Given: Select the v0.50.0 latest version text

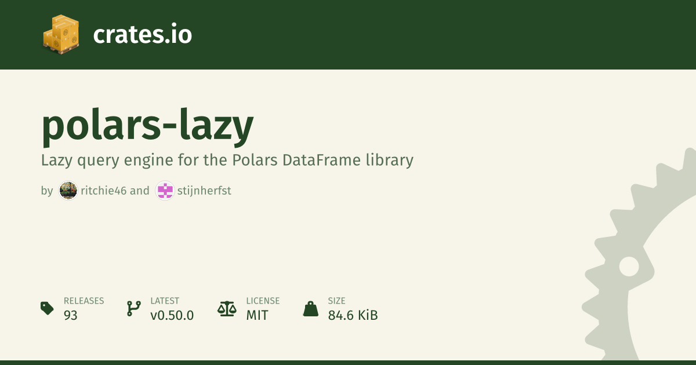Looking at the screenshot, I should pos(172,315).
